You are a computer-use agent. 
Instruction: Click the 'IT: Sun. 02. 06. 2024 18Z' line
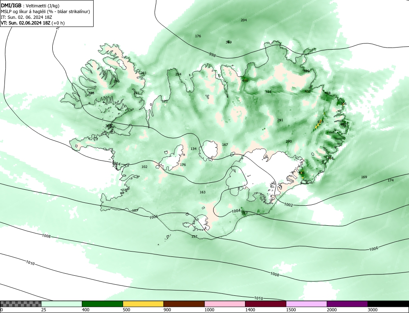point(27,17)
